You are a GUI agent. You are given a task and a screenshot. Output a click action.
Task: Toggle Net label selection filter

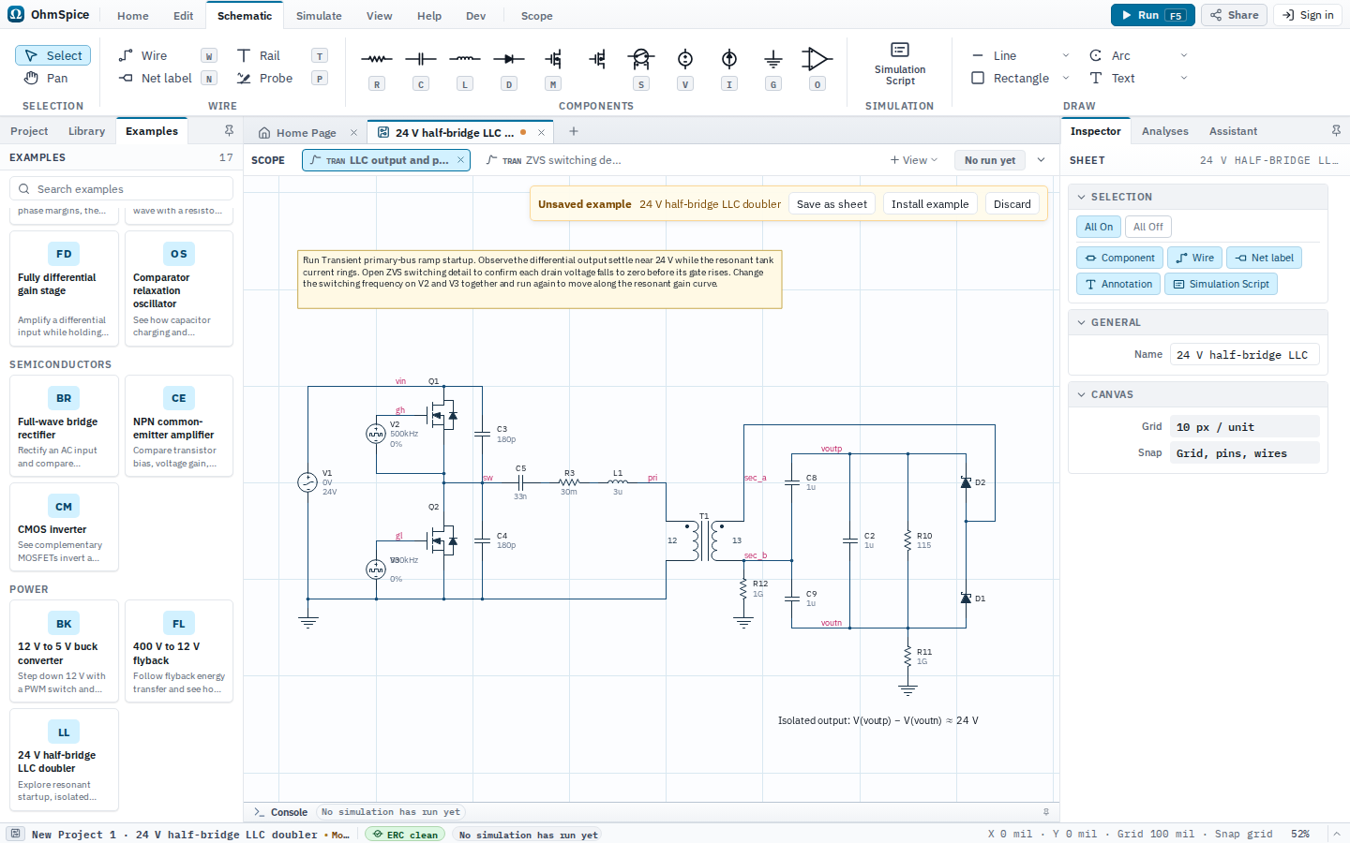pyautogui.click(x=1264, y=258)
